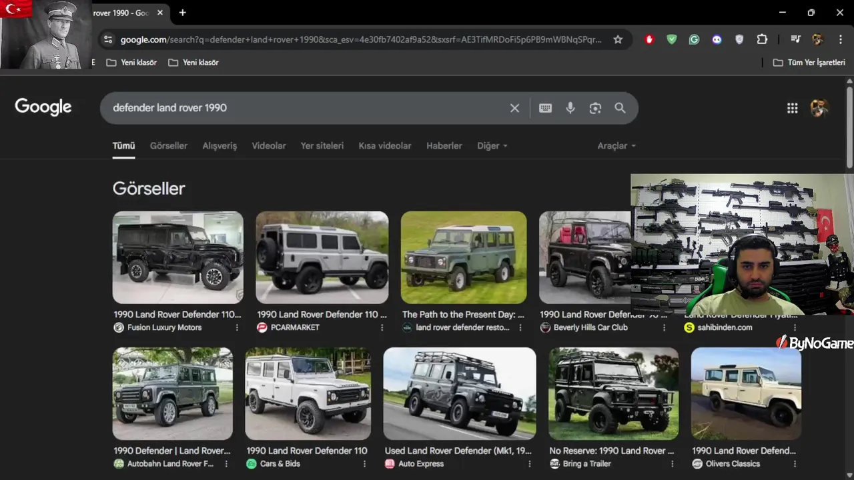Open the Auto Express source link
This screenshot has width=854, height=480.
(414, 464)
